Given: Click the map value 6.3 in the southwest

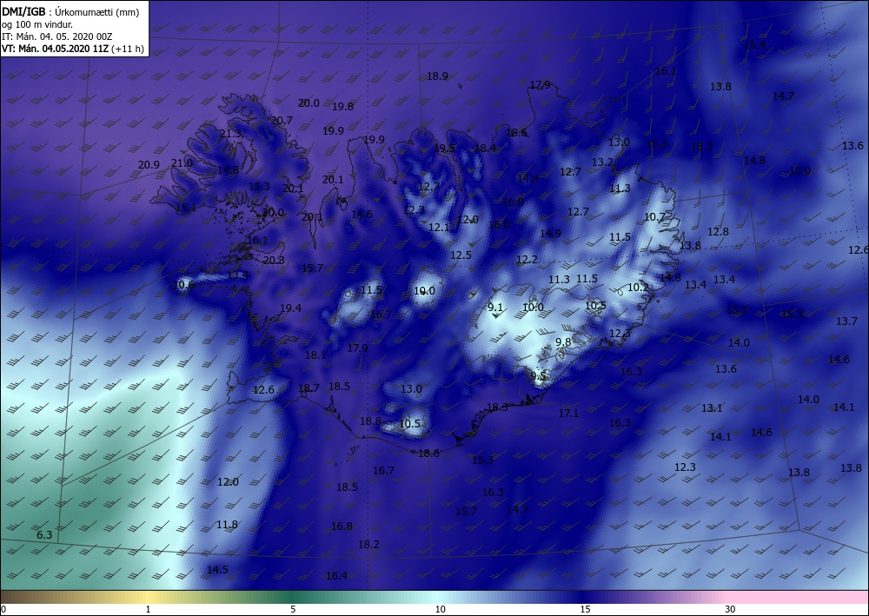Looking at the screenshot, I should (x=44, y=534).
